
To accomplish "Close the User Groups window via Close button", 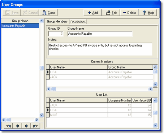I will click(48, 13).
